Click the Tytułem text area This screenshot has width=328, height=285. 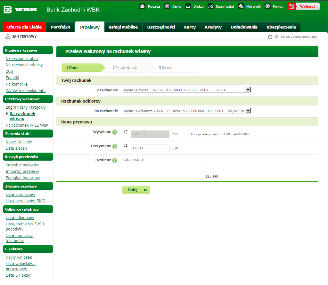(x=164, y=168)
